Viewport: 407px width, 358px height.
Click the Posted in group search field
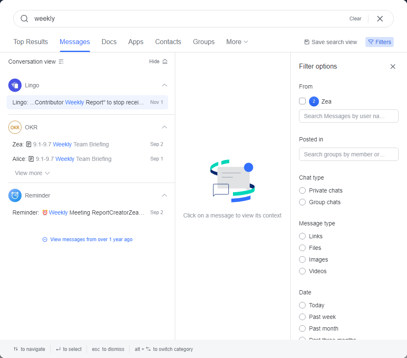click(x=348, y=154)
